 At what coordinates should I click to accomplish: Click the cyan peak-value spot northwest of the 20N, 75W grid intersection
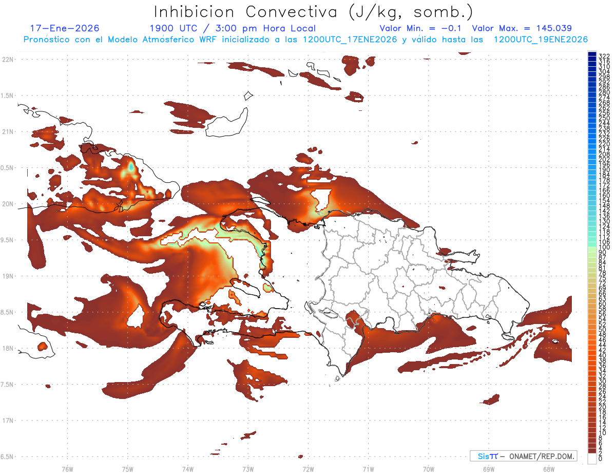131,166
